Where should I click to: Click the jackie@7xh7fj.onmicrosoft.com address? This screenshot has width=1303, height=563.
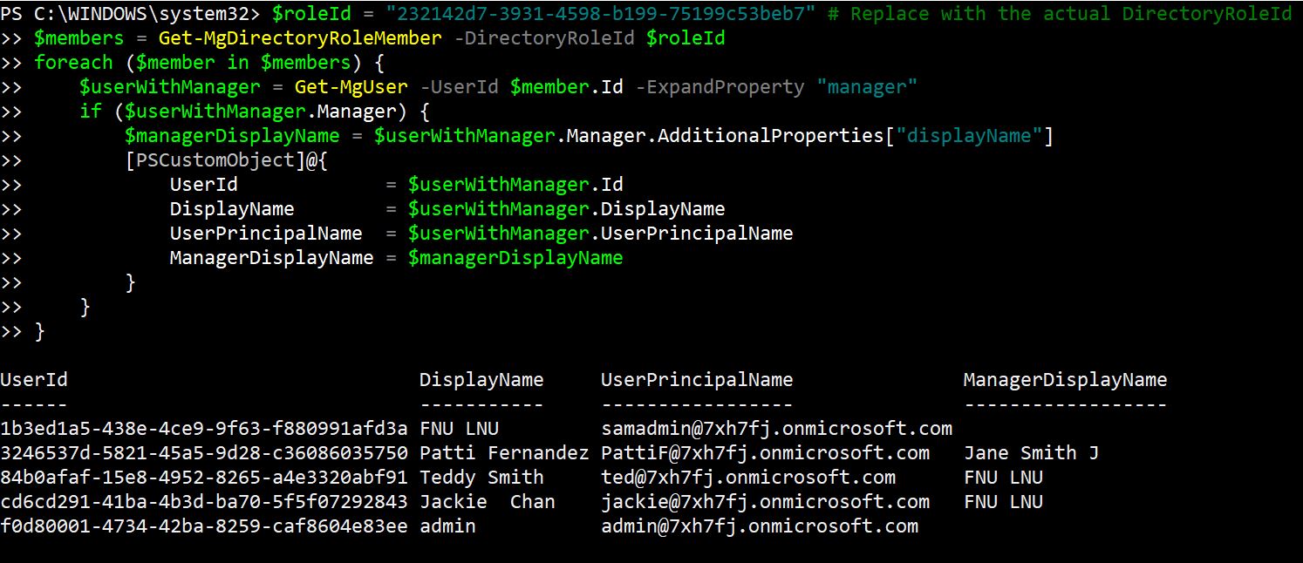pos(765,502)
